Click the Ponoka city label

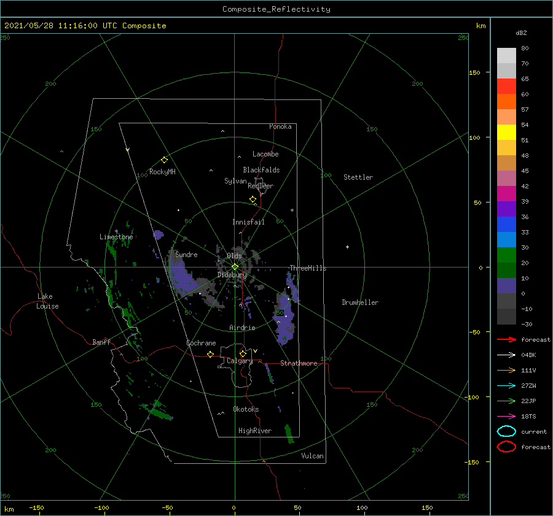tap(280, 126)
